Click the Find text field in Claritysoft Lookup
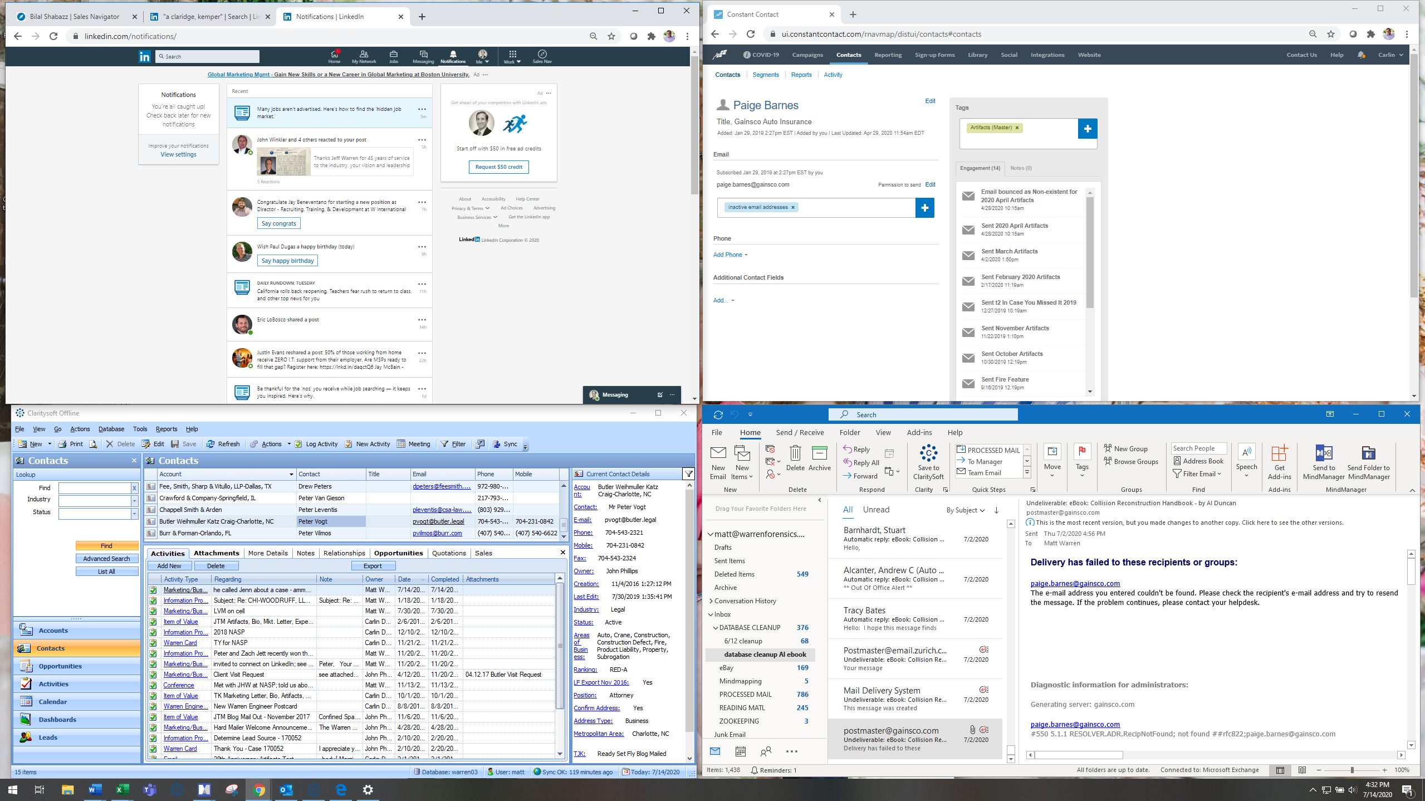This screenshot has width=1425, height=801. coord(95,488)
